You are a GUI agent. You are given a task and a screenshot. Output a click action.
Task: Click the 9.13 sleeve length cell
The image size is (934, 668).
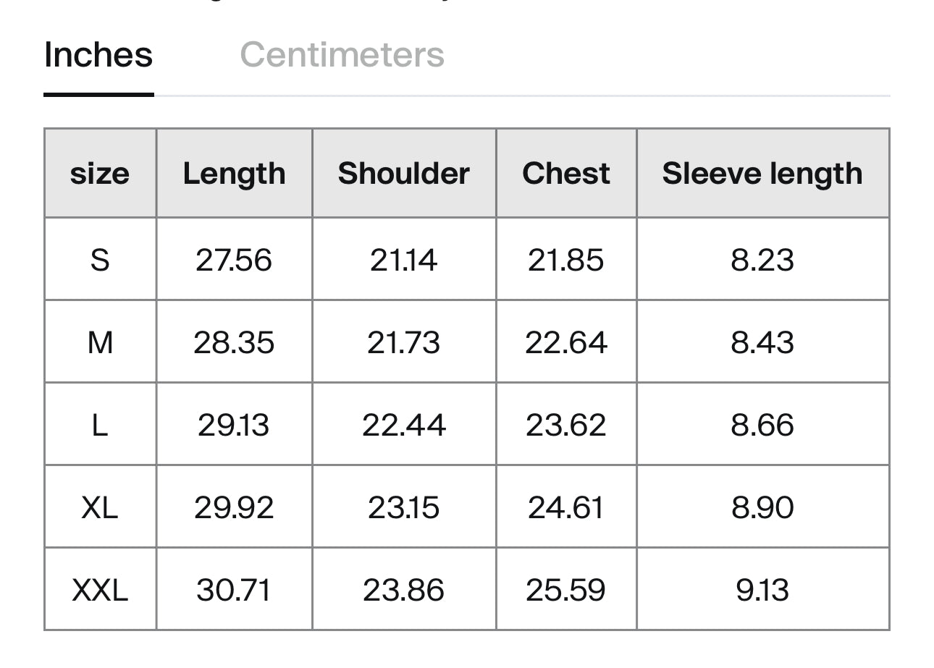click(x=762, y=590)
